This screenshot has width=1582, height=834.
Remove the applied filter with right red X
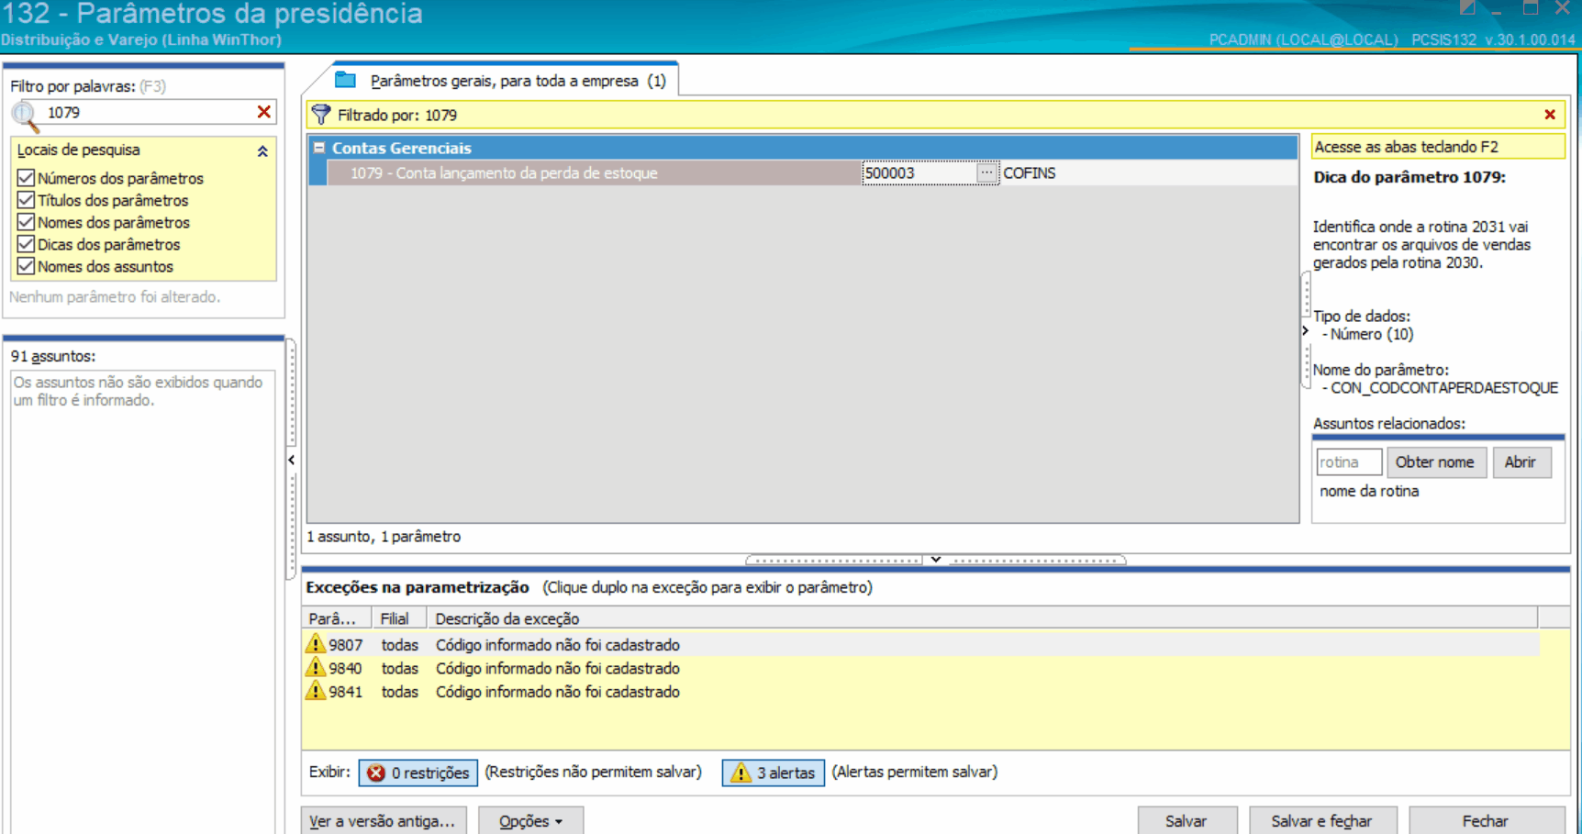pos(1550,115)
